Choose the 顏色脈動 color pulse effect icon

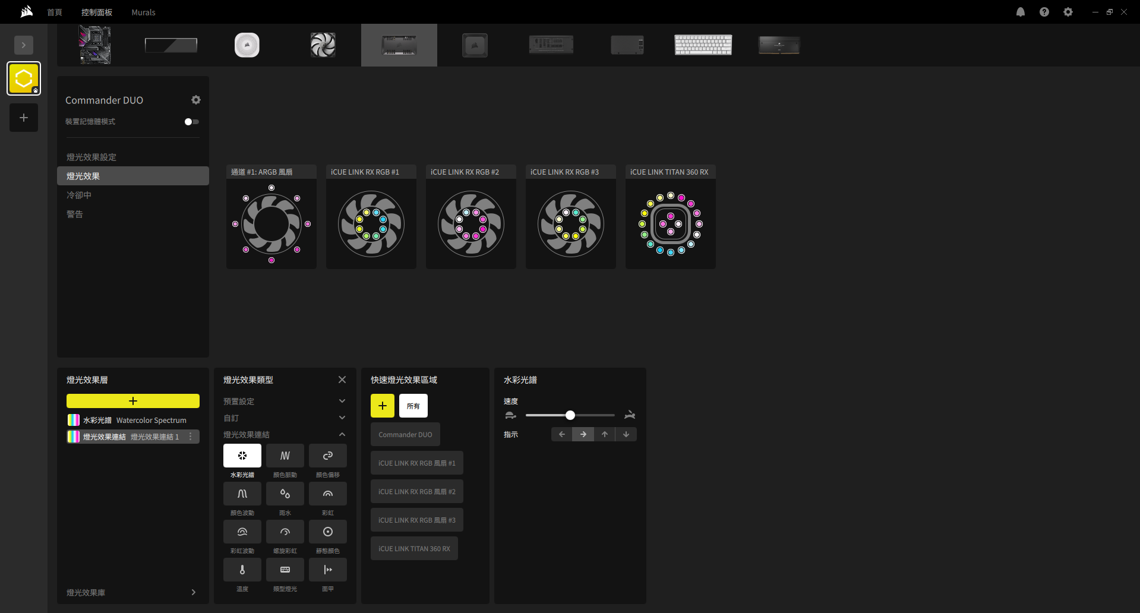click(x=285, y=456)
